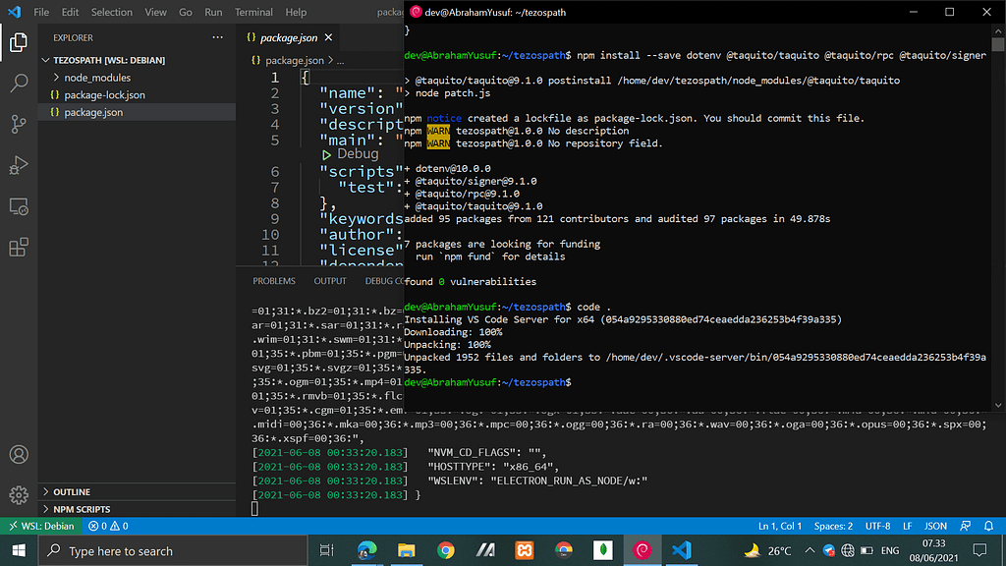Open the Selection menu

(x=112, y=12)
